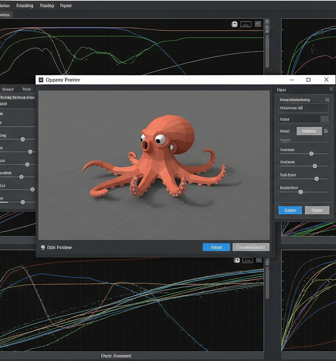Image resolution: width=336 pixels, height=361 pixels.
Task: Click the gray button in preview footer
Action: (x=250, y=247)
